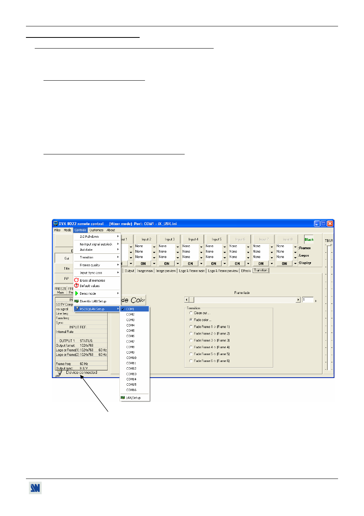Expand the Frames quality submenu
The height and width of the screenshot is (516, 364).
[97, 265]
